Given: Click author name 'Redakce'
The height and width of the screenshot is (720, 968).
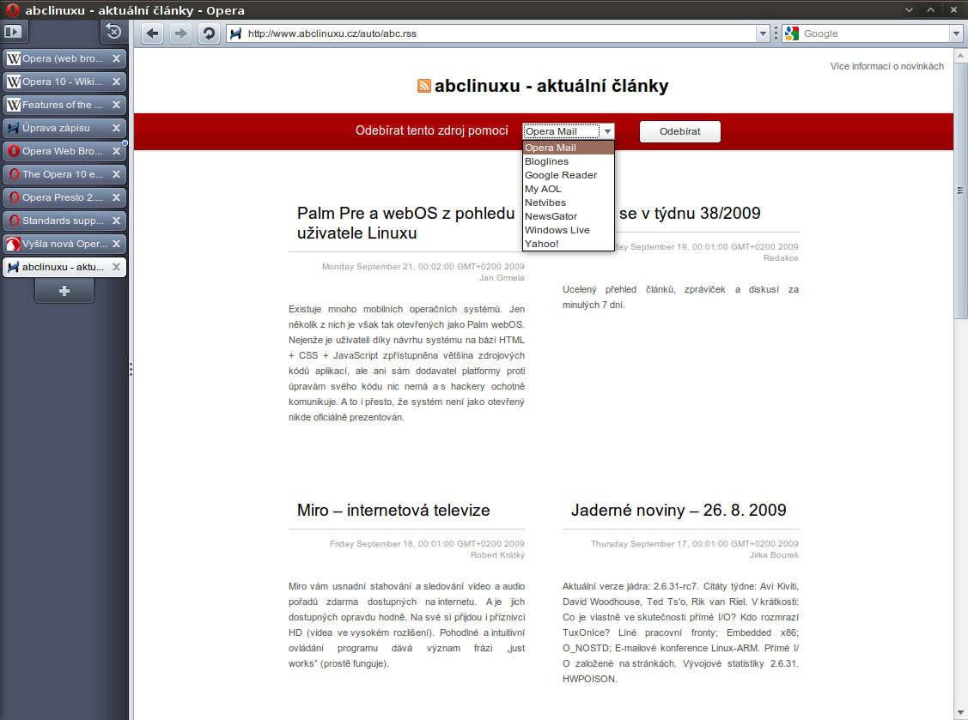Looking at the screenshot, I should 781,258.
